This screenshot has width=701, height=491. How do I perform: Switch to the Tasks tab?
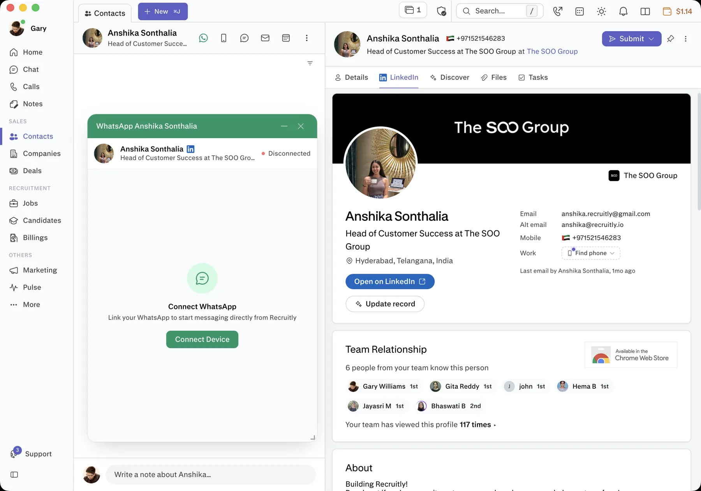click(533, 77)
